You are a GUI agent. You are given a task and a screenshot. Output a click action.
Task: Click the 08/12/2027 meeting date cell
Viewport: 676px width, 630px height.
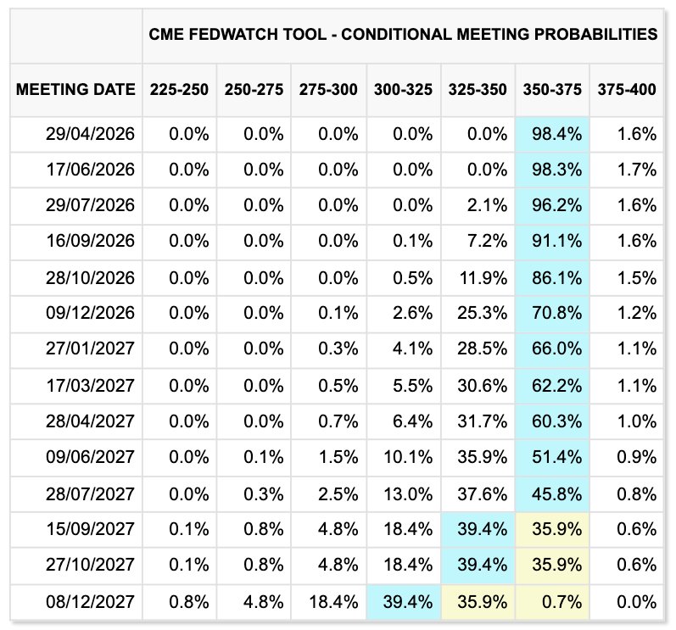[90, 602]
